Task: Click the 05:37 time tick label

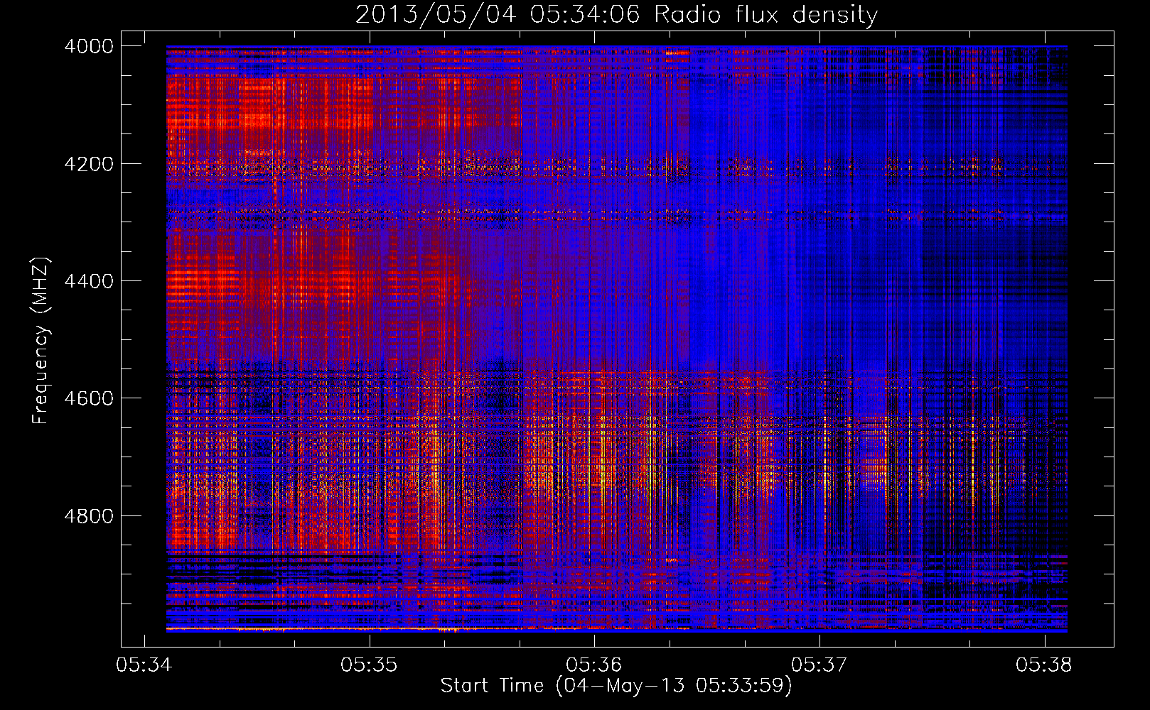Action: (819, 665)
